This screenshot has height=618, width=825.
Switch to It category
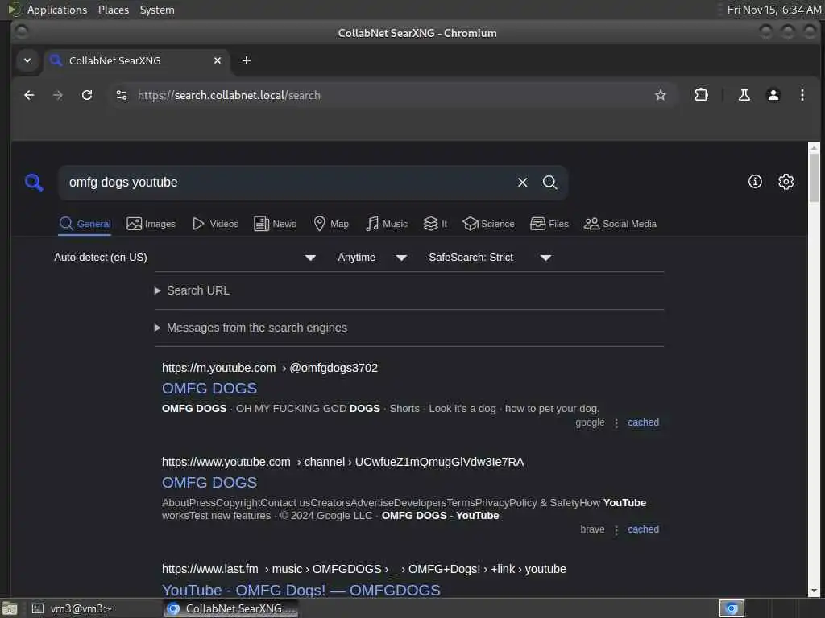435,224
